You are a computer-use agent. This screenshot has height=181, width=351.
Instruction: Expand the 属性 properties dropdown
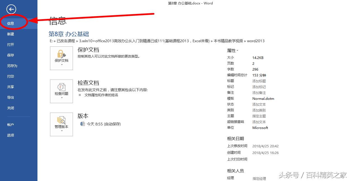tap(233, 50)
